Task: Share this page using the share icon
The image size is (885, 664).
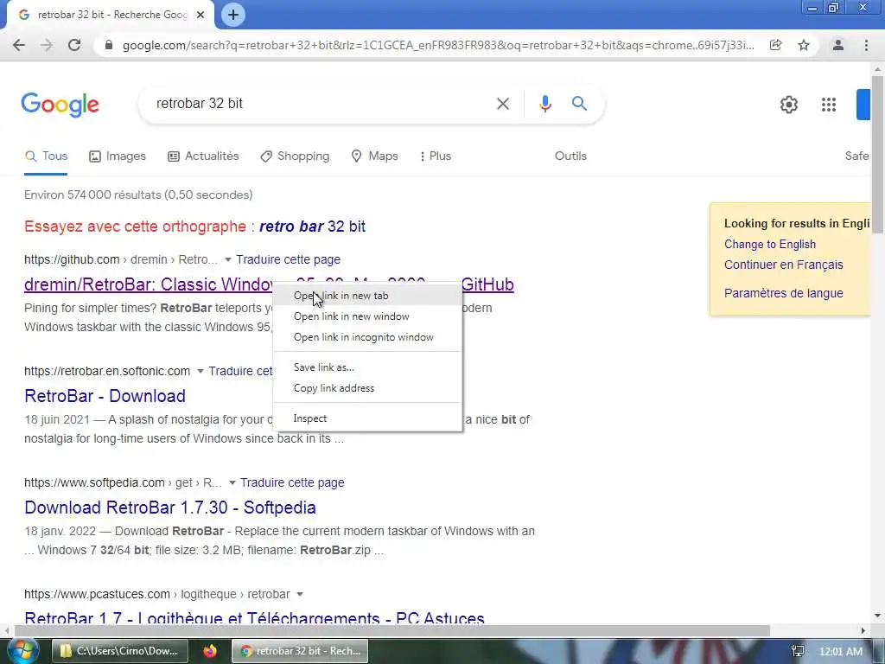Action: pos(776,45)
